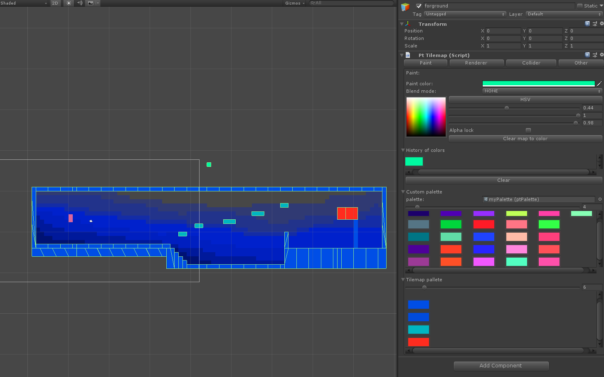Open the Blend mode dropdown
The height and width of the screenshot is (377, 604).
coord(542,91)
